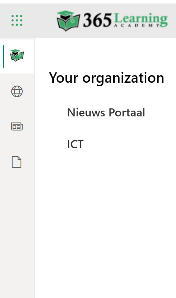Click the blank page icon in sidebar
This screenshot has height=298, width=176.
(x=17, y=162)
